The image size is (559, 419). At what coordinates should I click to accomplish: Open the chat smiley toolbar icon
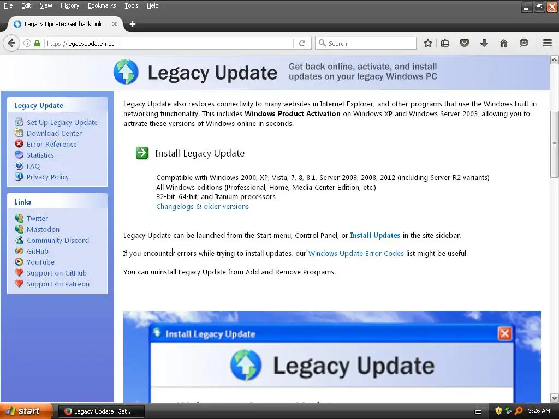click(524, 44)
